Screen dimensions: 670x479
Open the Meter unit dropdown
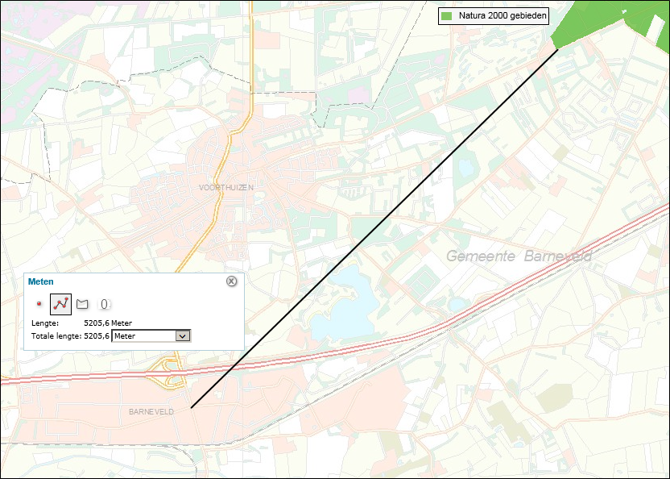(151, 336)
